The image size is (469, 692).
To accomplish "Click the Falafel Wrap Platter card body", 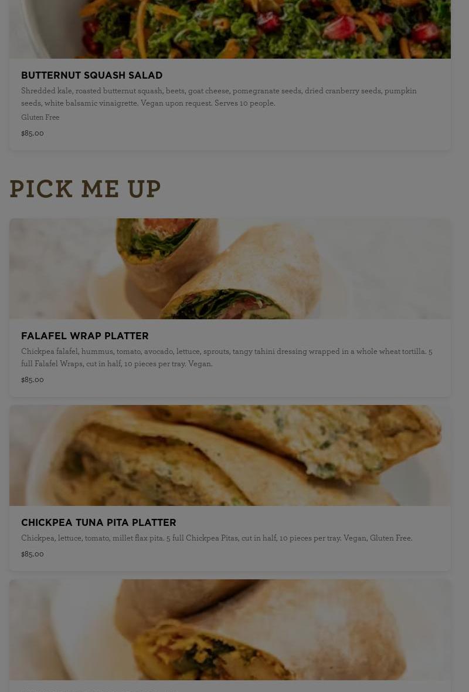I will 230,358.
